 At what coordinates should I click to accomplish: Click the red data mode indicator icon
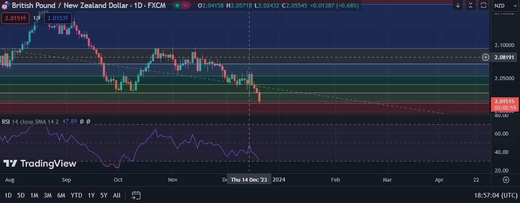186,6
